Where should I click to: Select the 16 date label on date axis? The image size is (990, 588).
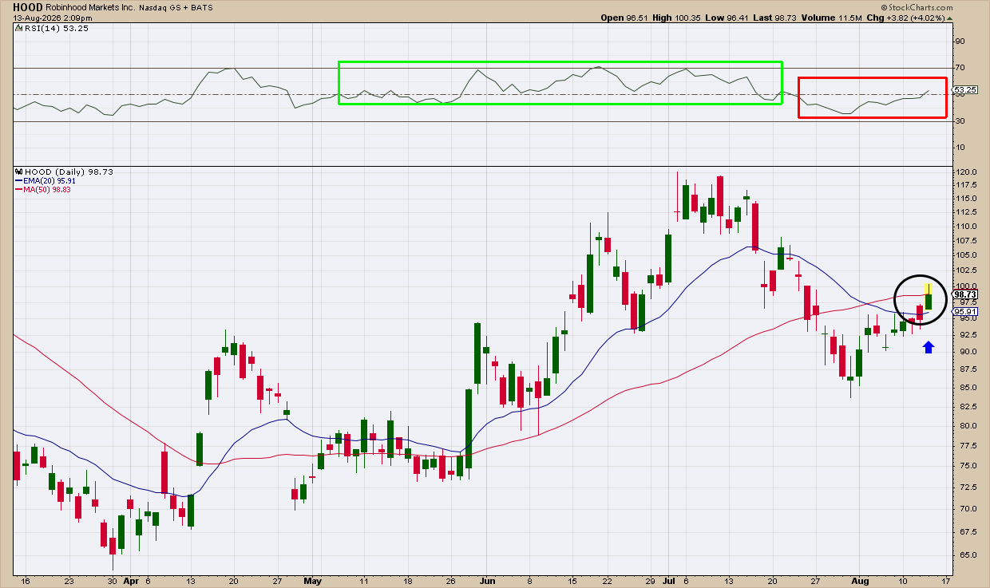[26, 582]
